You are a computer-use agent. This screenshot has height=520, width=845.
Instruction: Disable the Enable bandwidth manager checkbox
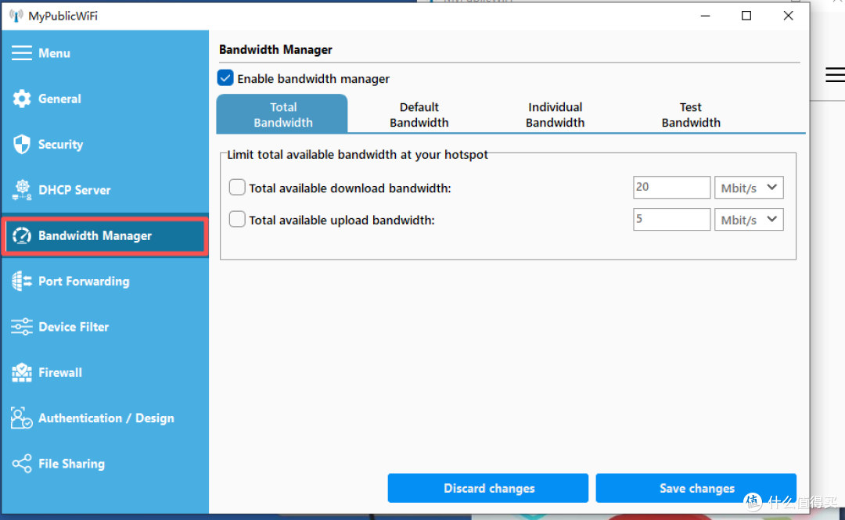tap(225, 78)
